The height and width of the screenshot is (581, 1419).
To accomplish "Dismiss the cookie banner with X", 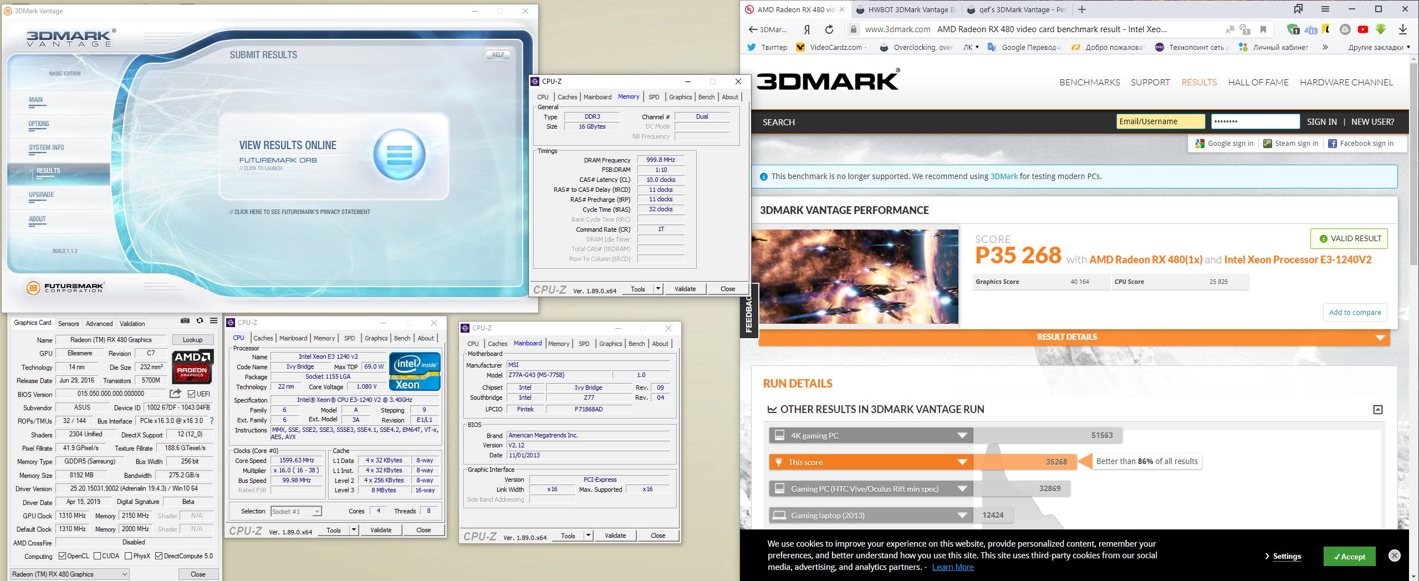I will point(1395,555).
